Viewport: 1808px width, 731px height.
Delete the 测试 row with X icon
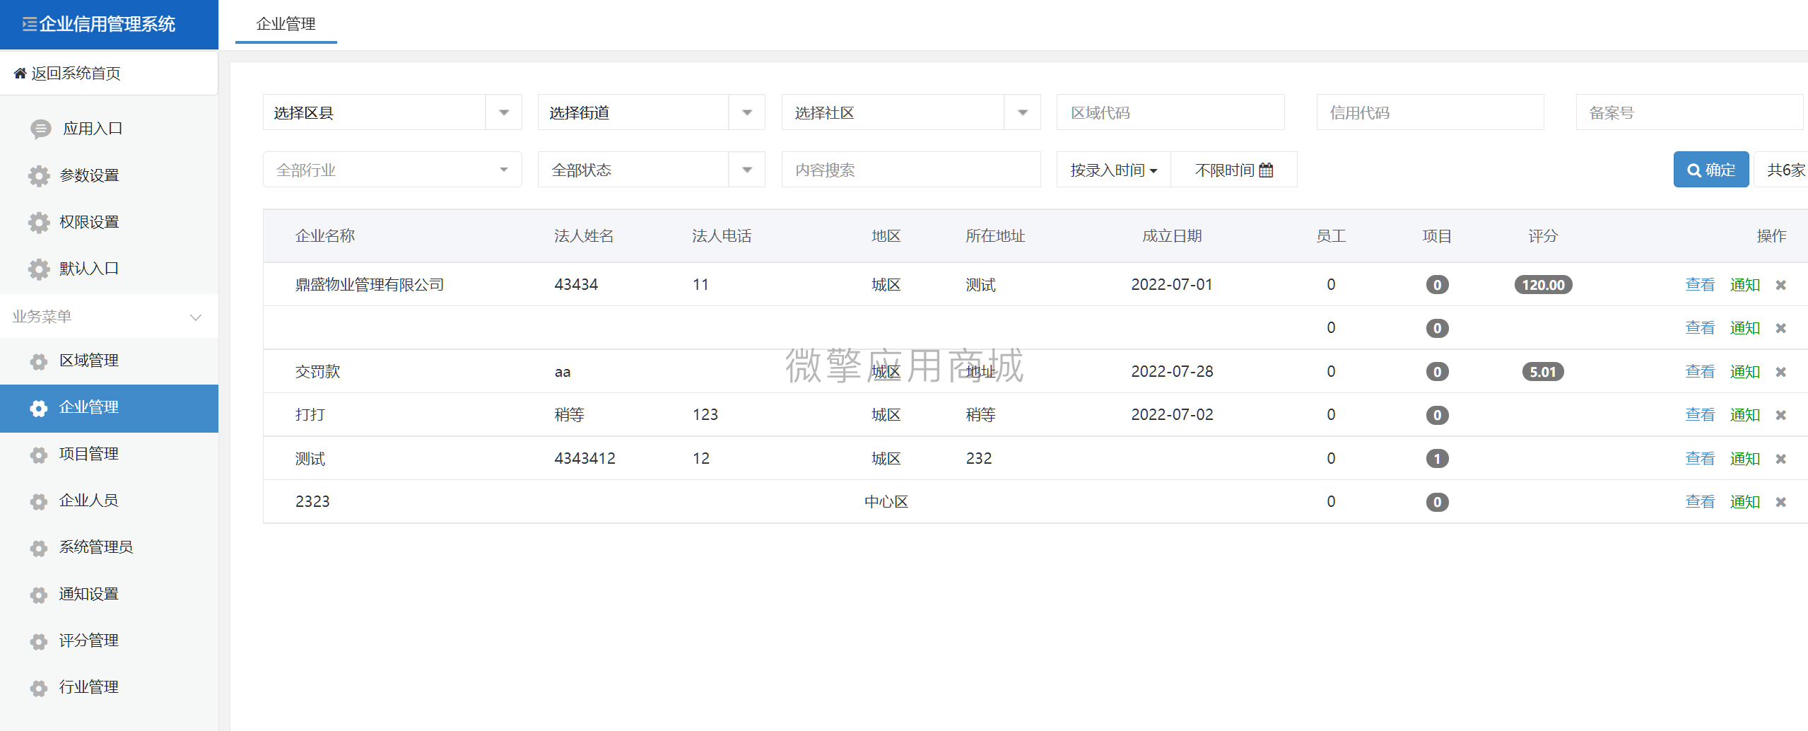coord(1781,459)
